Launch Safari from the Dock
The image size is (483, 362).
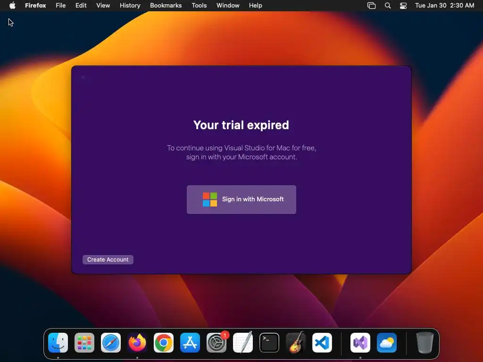[x=111, y=343]
